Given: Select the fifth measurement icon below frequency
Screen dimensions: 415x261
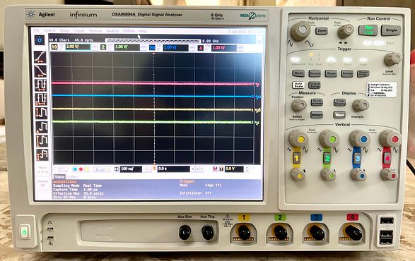Looking at the screenshot, I should [41, 113].
